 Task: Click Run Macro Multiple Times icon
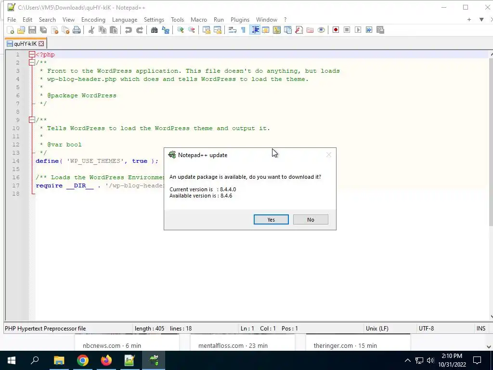(x=369, y=30)
